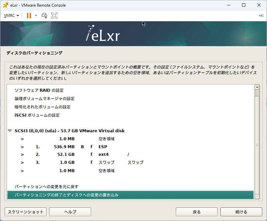The width and height of the screenshot is (267, 221).
Task: Pause the virtual machine with the orange pause icon
Action: tap(29, 16)
